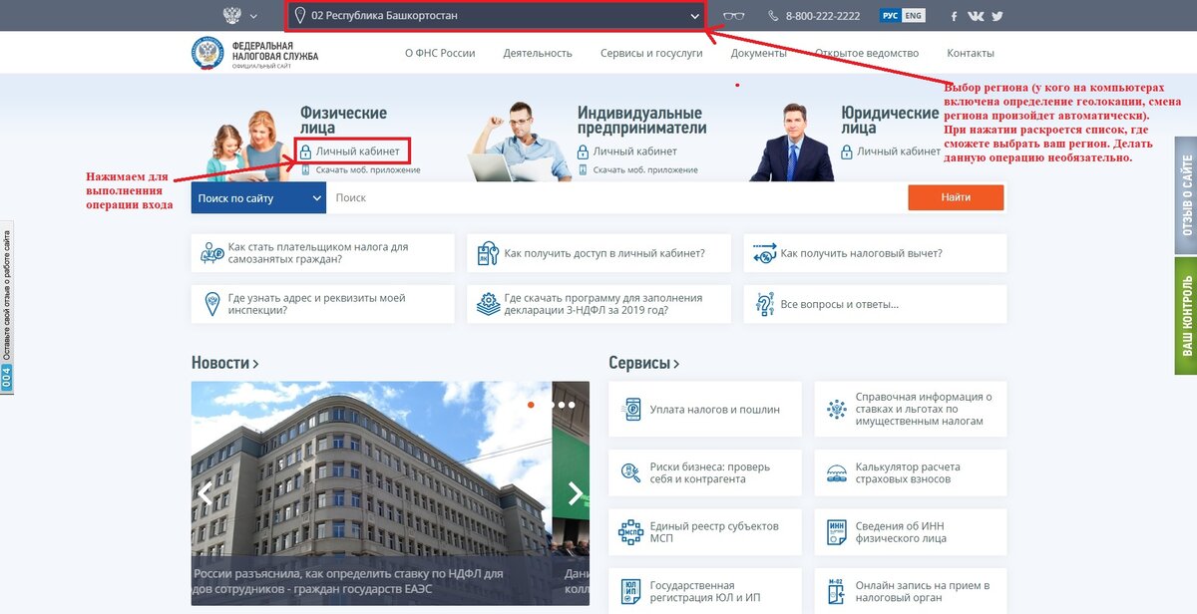This screenshot has width=1197, height=614.
Task: Enable the visually impaired glasses icon
Action: tap(734, 16)
